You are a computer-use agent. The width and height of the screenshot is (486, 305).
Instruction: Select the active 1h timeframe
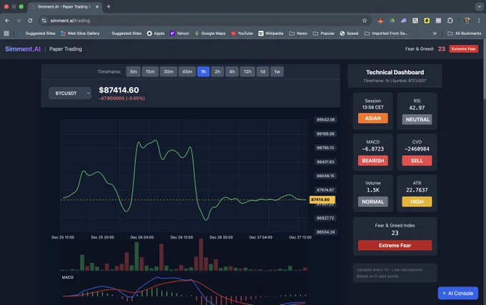(x=203, y=71)
